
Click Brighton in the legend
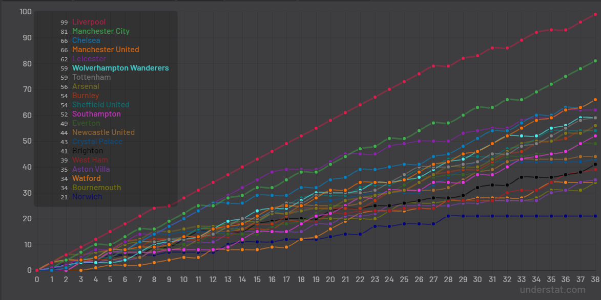(x=88, y=151)
